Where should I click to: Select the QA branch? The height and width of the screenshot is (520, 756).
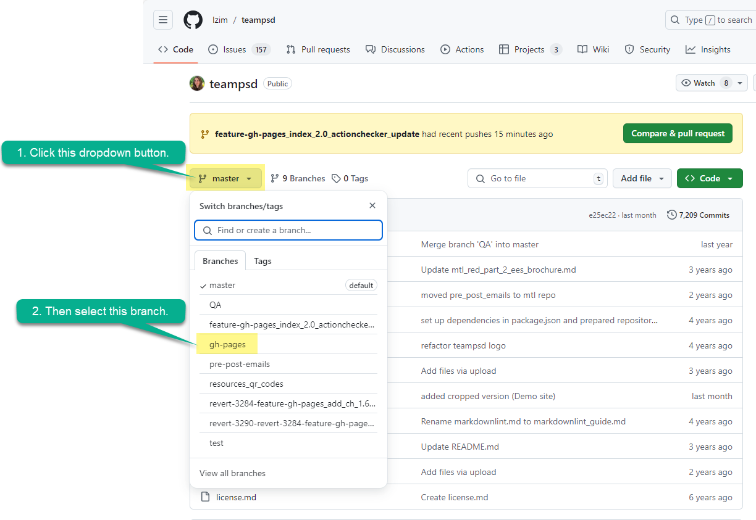tap(288, 305)
